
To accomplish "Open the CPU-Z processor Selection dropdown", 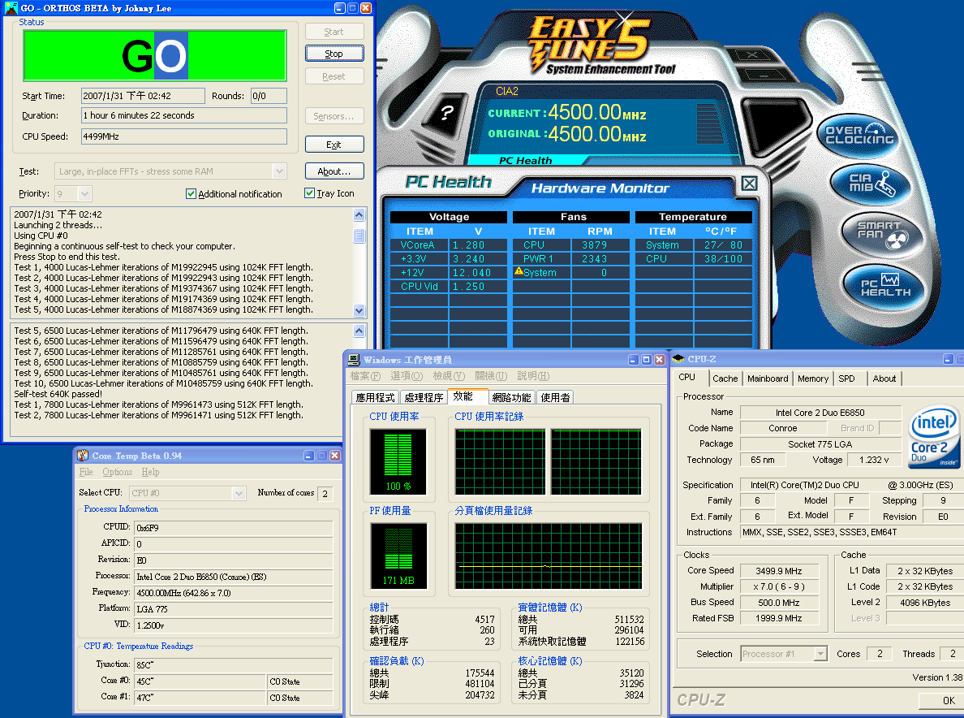I will click(820, 653).
